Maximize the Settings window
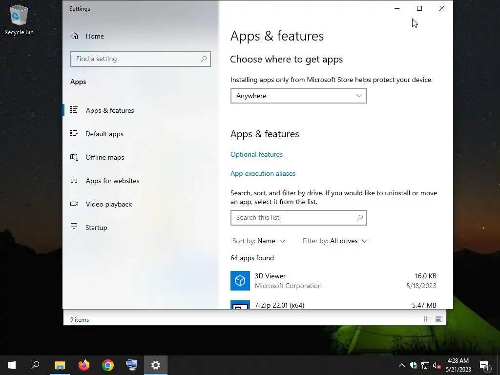The image size is (500, 375). pos(419,9)
